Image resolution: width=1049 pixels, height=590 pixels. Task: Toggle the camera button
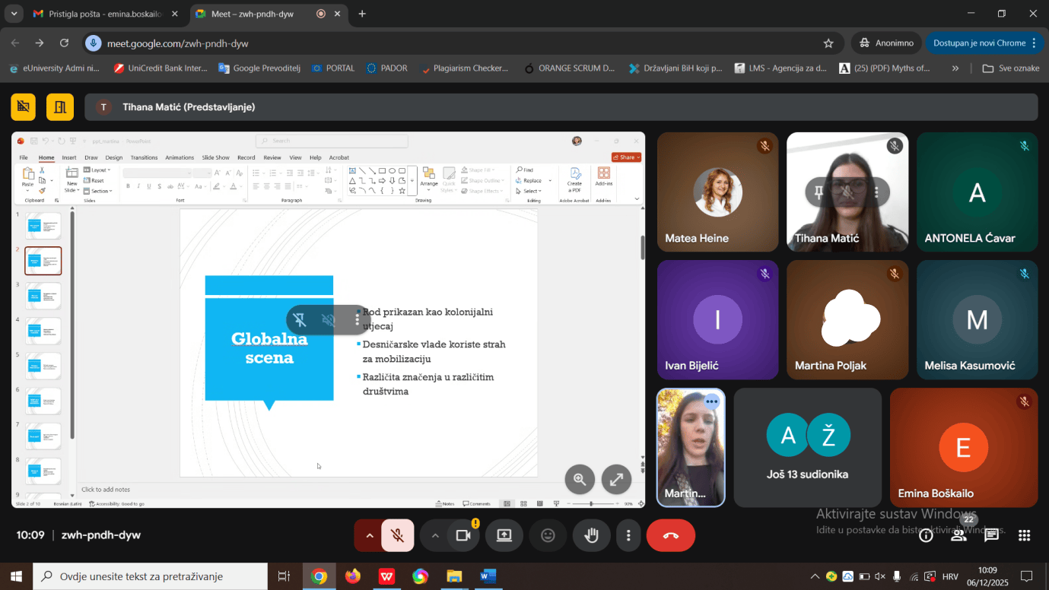463,535
